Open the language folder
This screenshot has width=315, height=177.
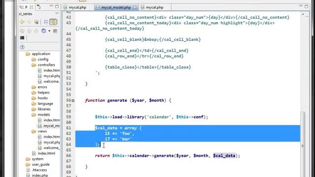click(x=45, y=104)
